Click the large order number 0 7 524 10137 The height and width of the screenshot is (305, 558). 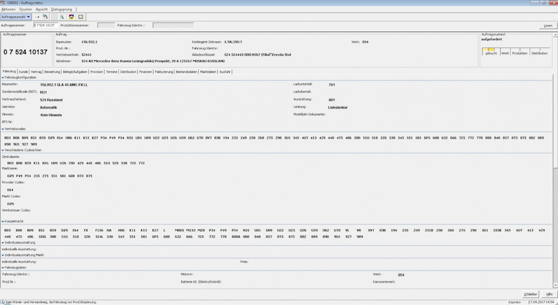click(25, 52)
